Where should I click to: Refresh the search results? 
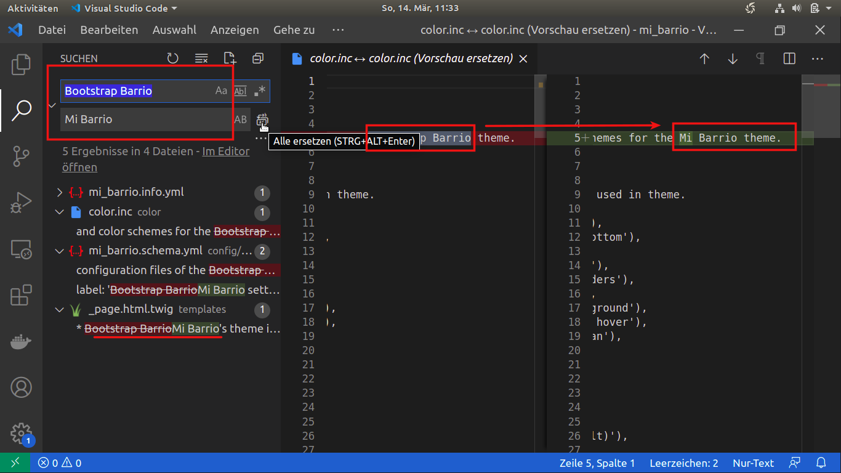coord(173,59)
